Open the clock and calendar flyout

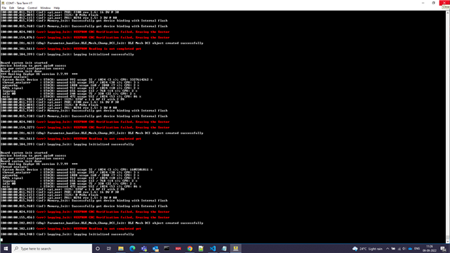pos(430,248)
